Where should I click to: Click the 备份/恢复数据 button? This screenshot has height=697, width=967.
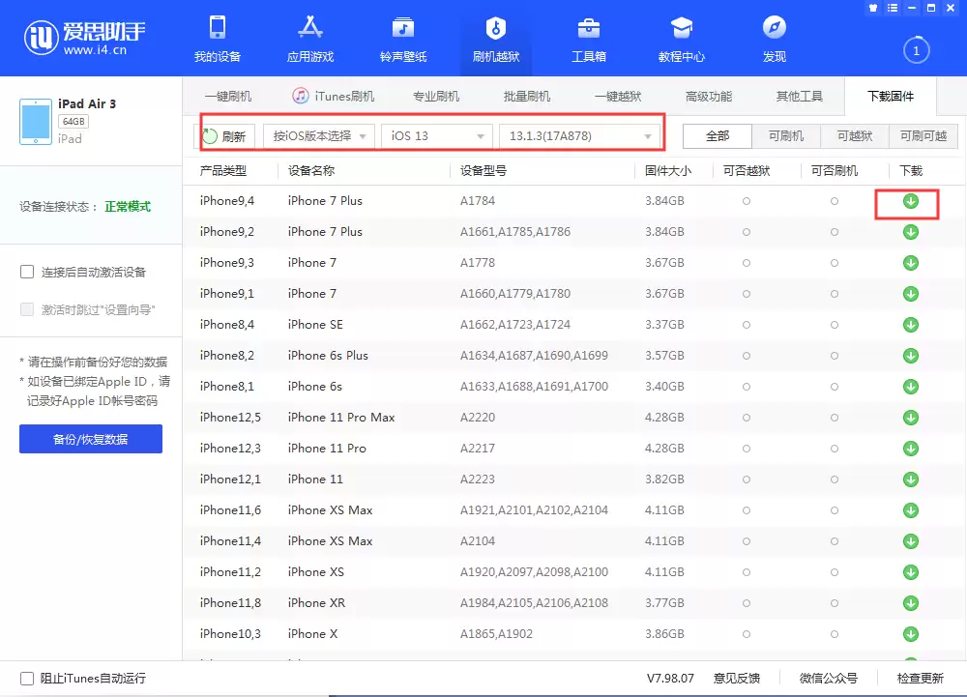(91, 439)
